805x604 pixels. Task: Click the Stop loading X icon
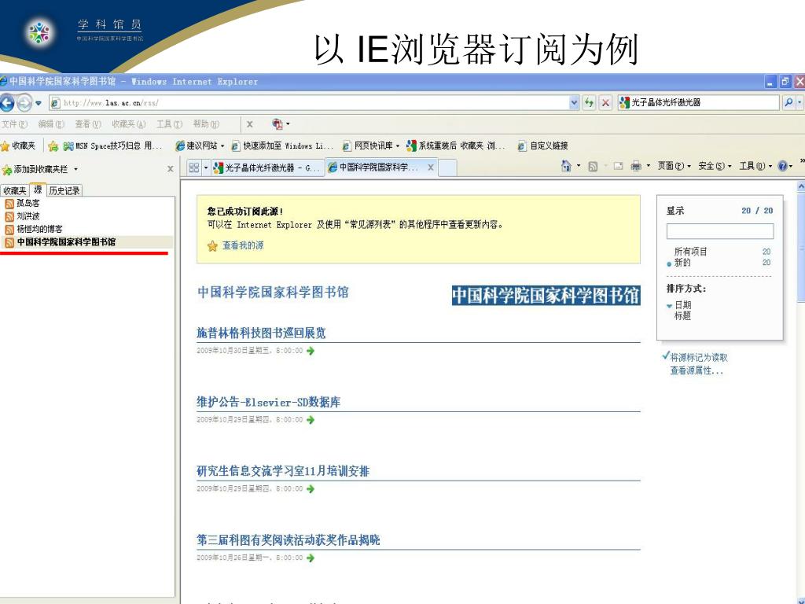[606, 103]
